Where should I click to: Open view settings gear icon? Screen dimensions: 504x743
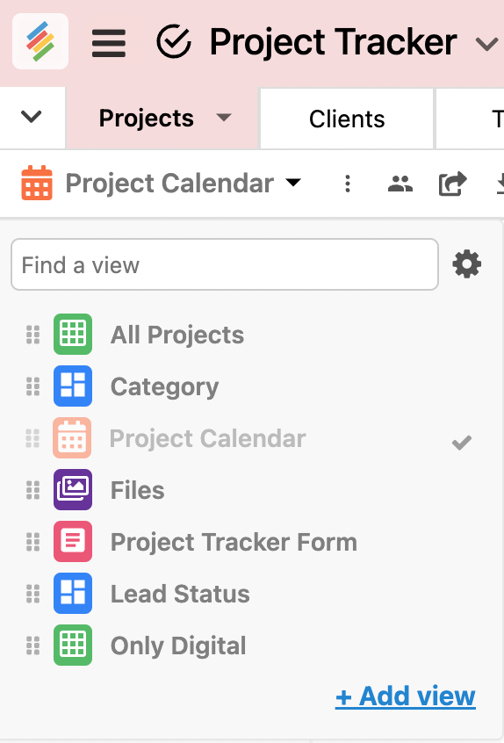[466, 264]
